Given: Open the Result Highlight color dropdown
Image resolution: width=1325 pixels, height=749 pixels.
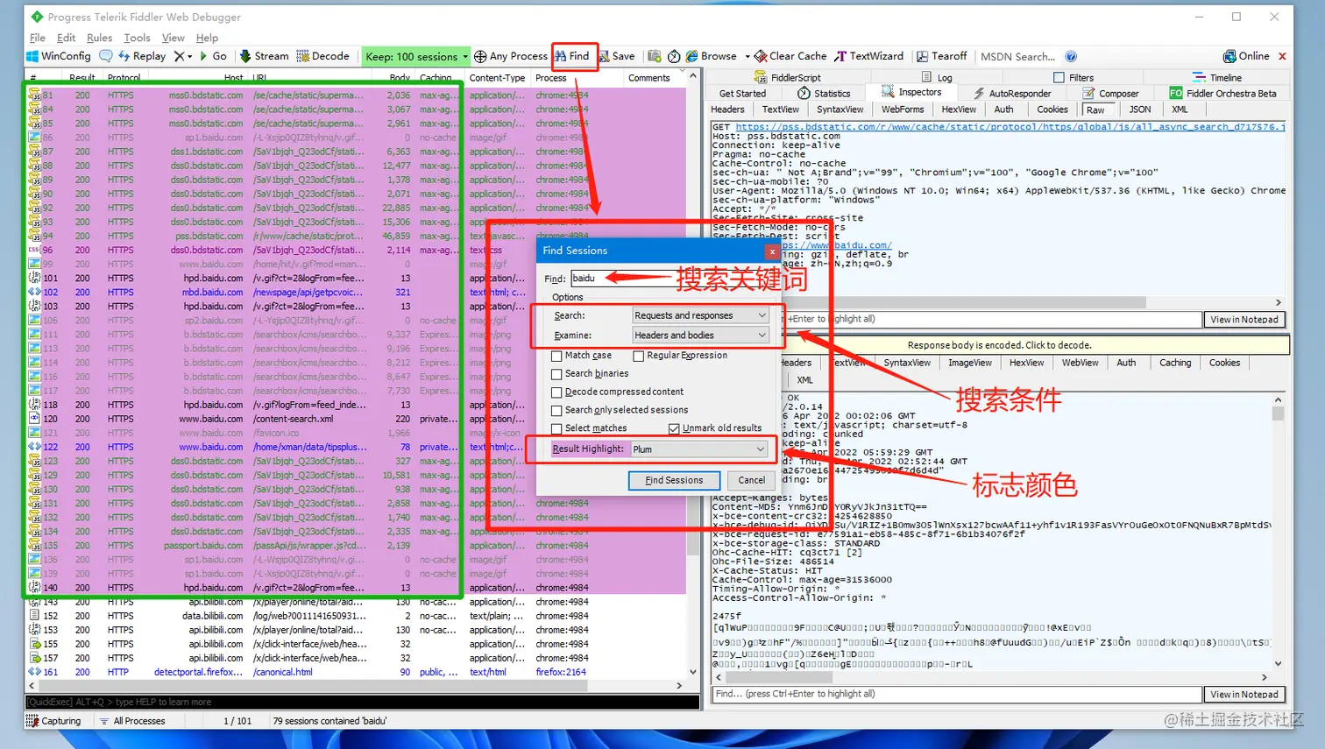Looking at the screenshot, I should [x=698, y=449].
